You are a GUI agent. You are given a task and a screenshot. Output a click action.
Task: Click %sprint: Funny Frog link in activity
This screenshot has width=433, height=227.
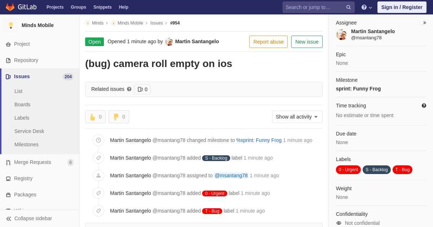[x=259, y=140]
